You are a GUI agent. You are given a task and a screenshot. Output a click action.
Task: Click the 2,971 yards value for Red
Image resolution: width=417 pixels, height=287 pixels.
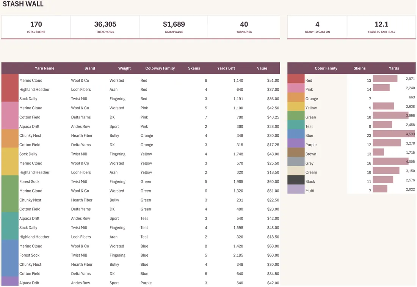pyautogui.click(x=410, y=79)
